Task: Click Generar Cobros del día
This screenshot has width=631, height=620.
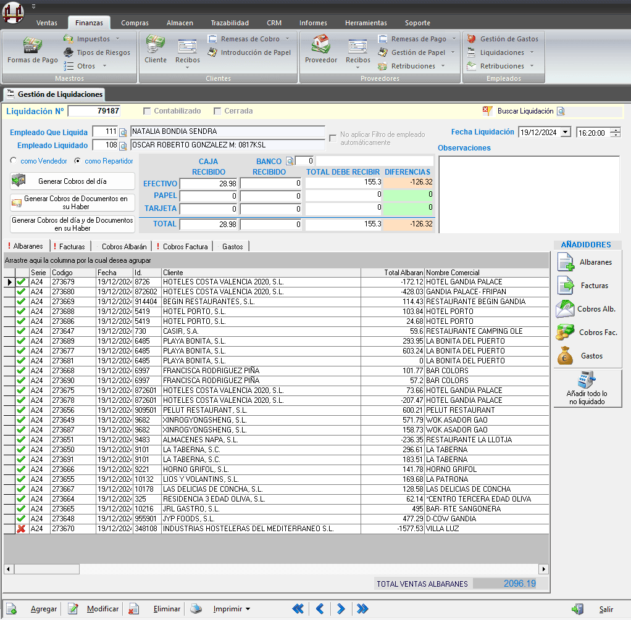Action: (72, 181)
